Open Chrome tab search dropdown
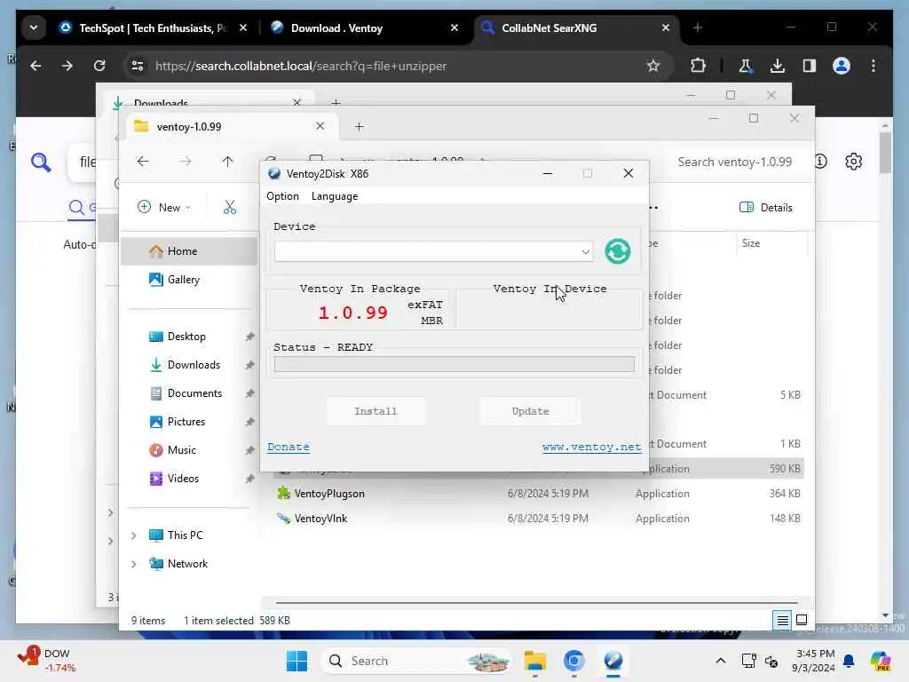This screenshot has height=682, width=909. (34, 28)
